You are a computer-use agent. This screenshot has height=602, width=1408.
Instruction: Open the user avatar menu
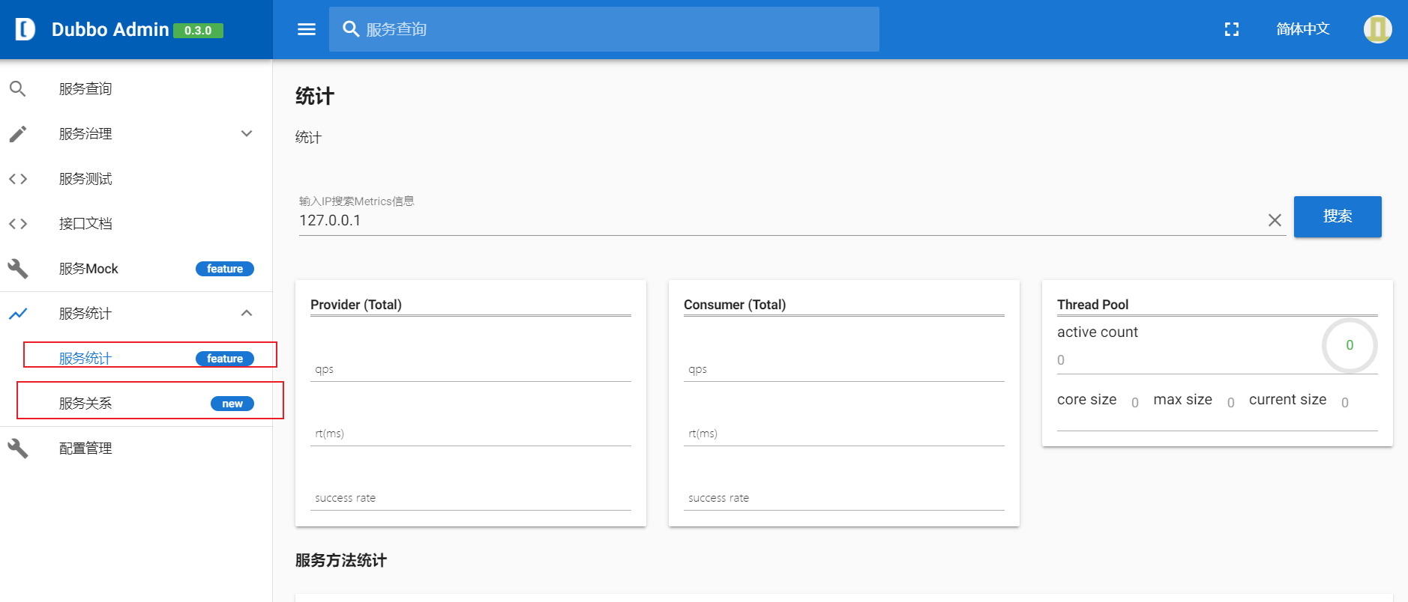1377,29
